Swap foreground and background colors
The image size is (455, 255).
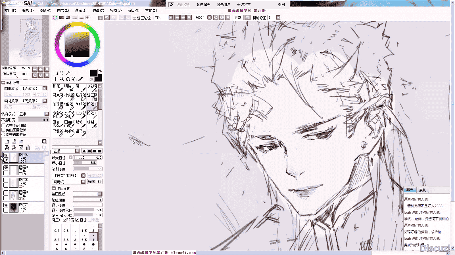click(x=100, y=71)
